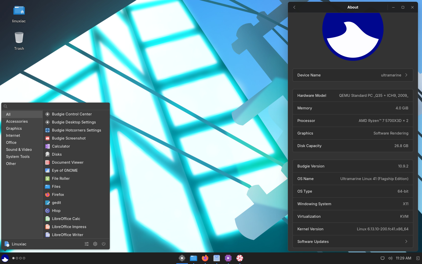This screenshot has width=422, height=264.
Task: Open LibreOffice Writer
Action: 76,235
